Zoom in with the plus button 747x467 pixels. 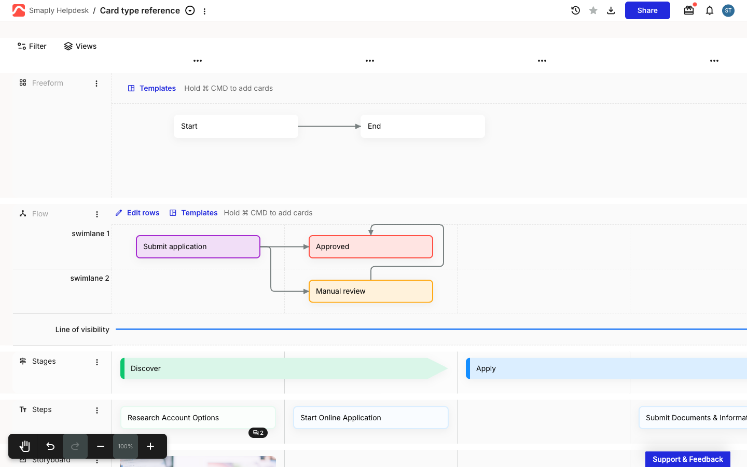(x=150, y=446)
